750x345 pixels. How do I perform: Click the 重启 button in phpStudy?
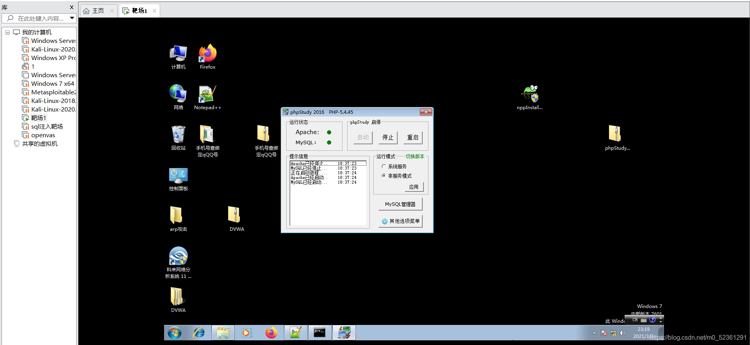413,138
